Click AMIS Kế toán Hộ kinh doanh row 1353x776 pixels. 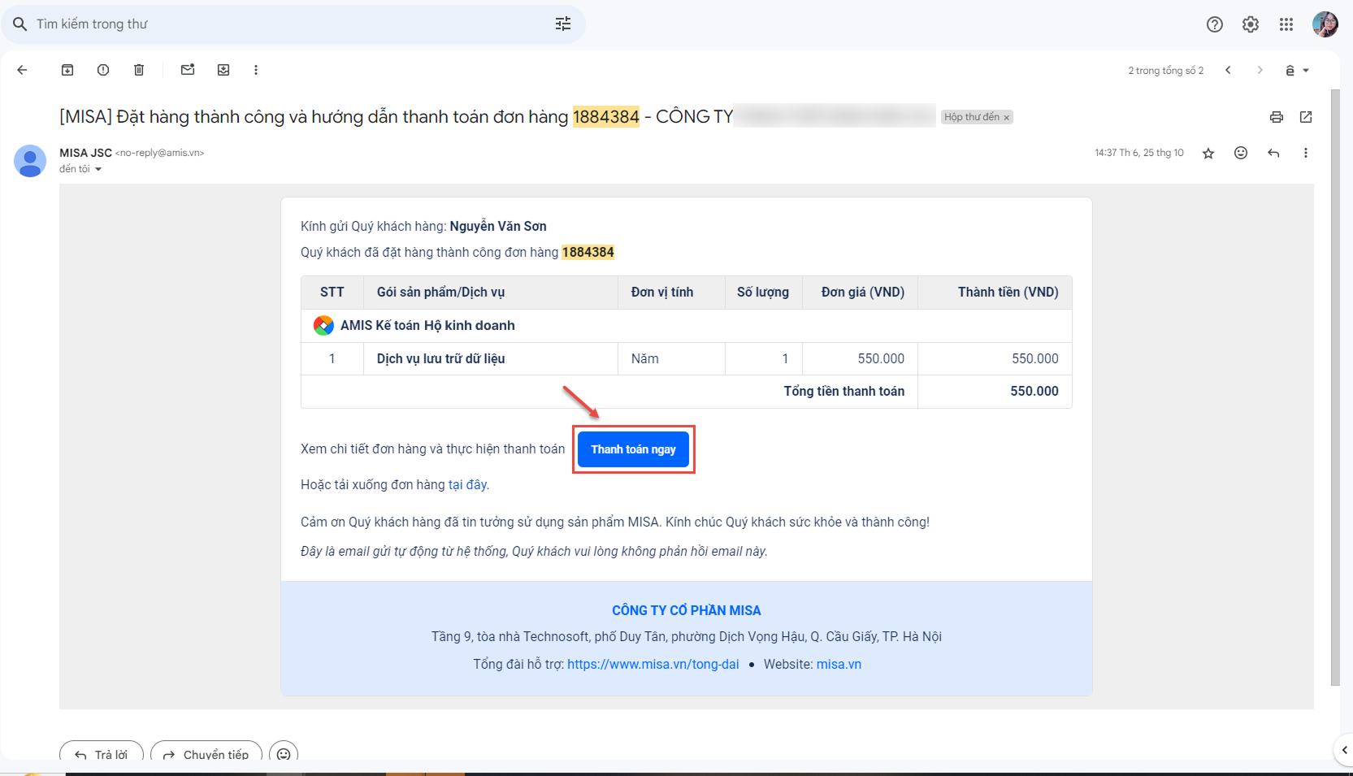pyautogui.click(x=687, y=325)
